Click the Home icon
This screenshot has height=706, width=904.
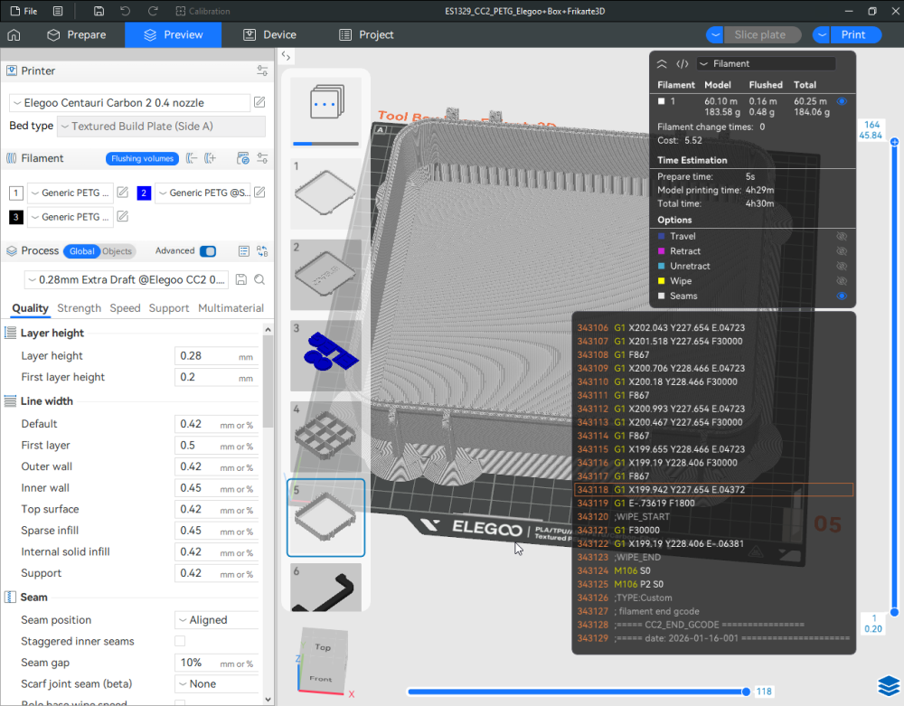pos(14,35)
